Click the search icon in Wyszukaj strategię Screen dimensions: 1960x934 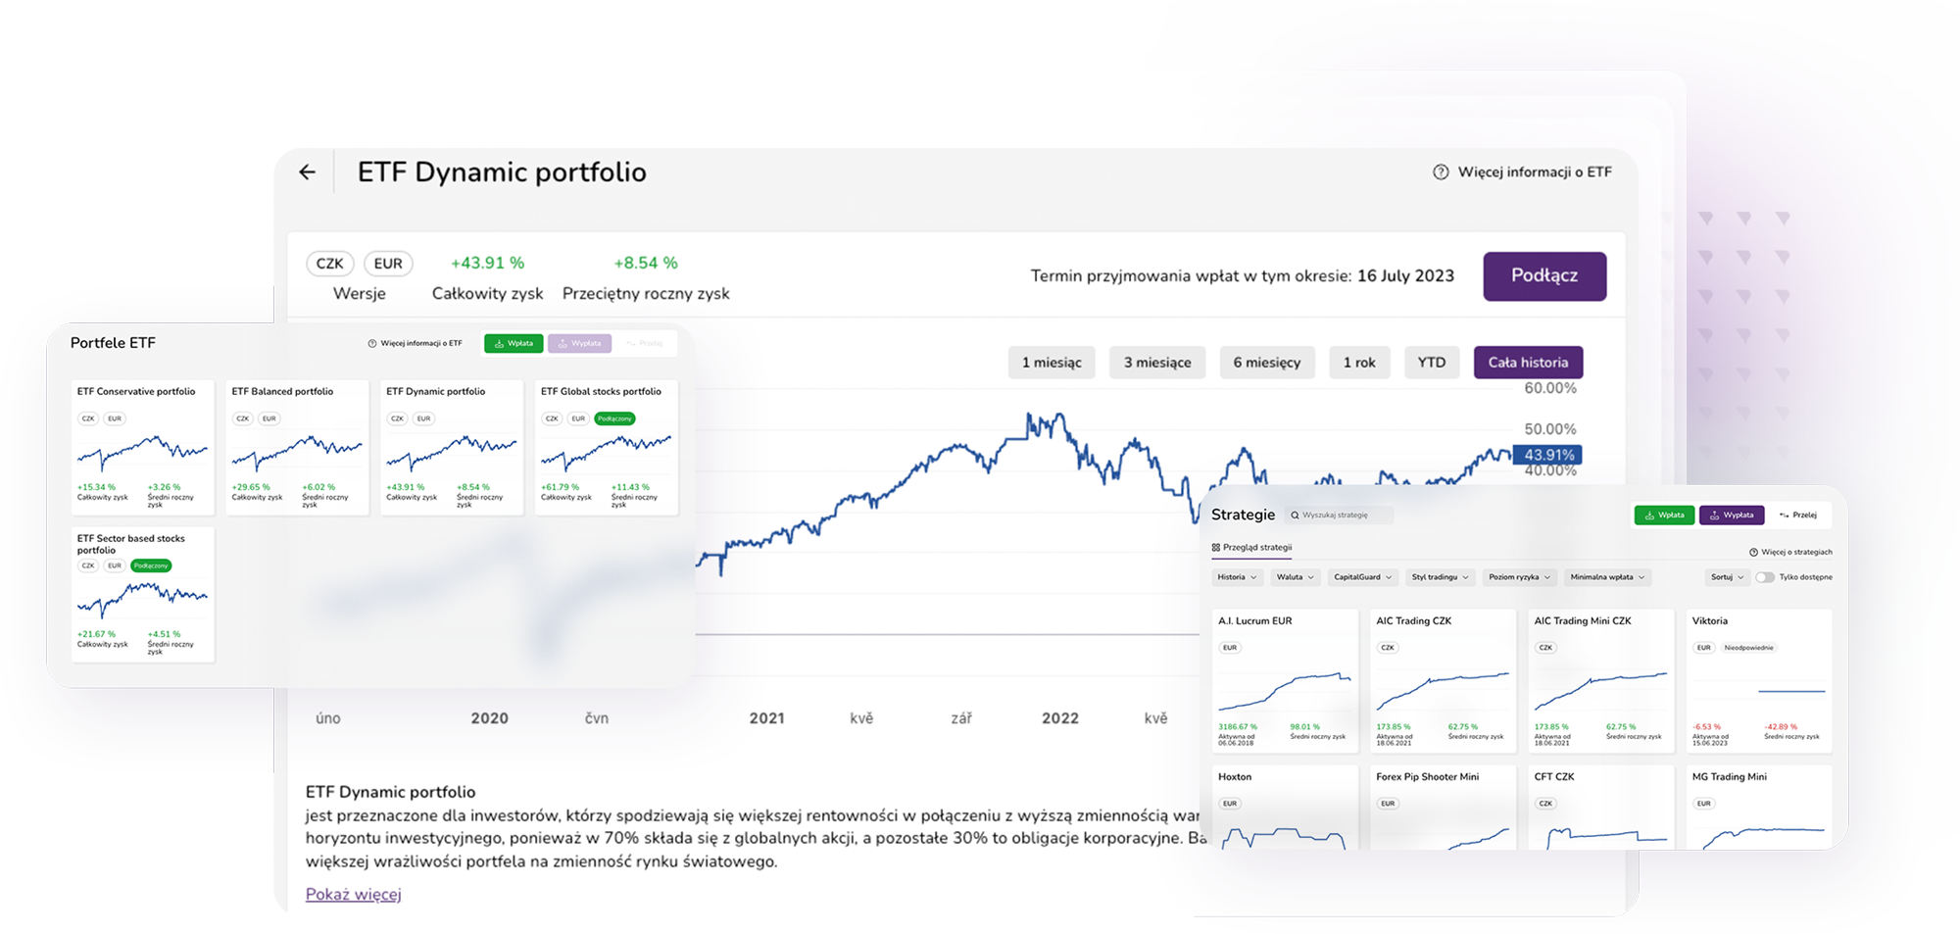[x=1295, y=515]
